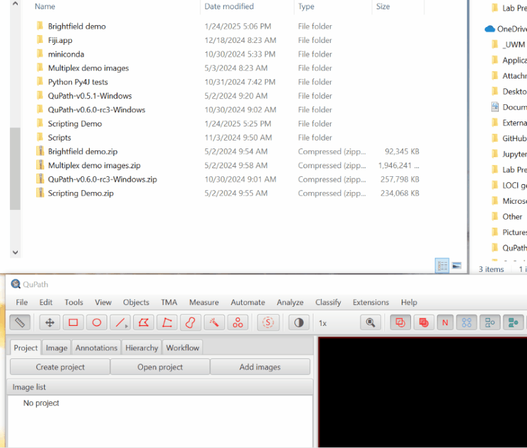Click the Add images button
The image size is (527, 448).
click(260, 367)
